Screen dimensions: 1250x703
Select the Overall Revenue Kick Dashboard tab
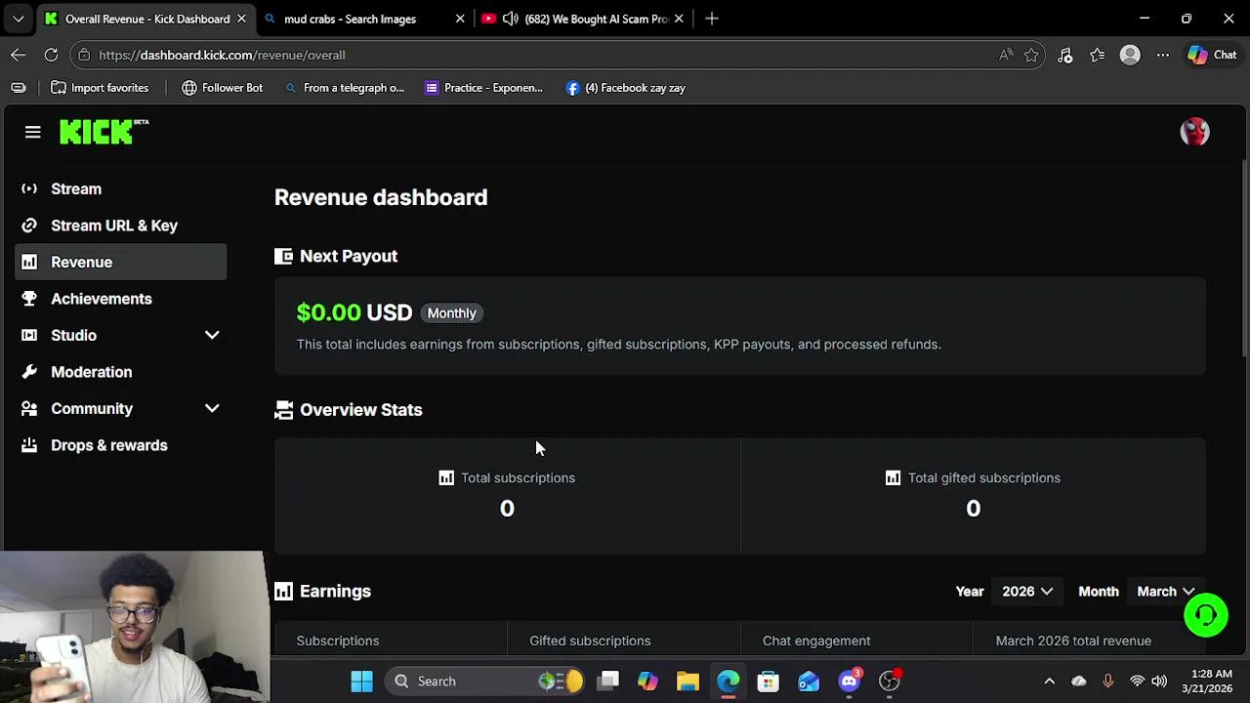coord(146,19)
